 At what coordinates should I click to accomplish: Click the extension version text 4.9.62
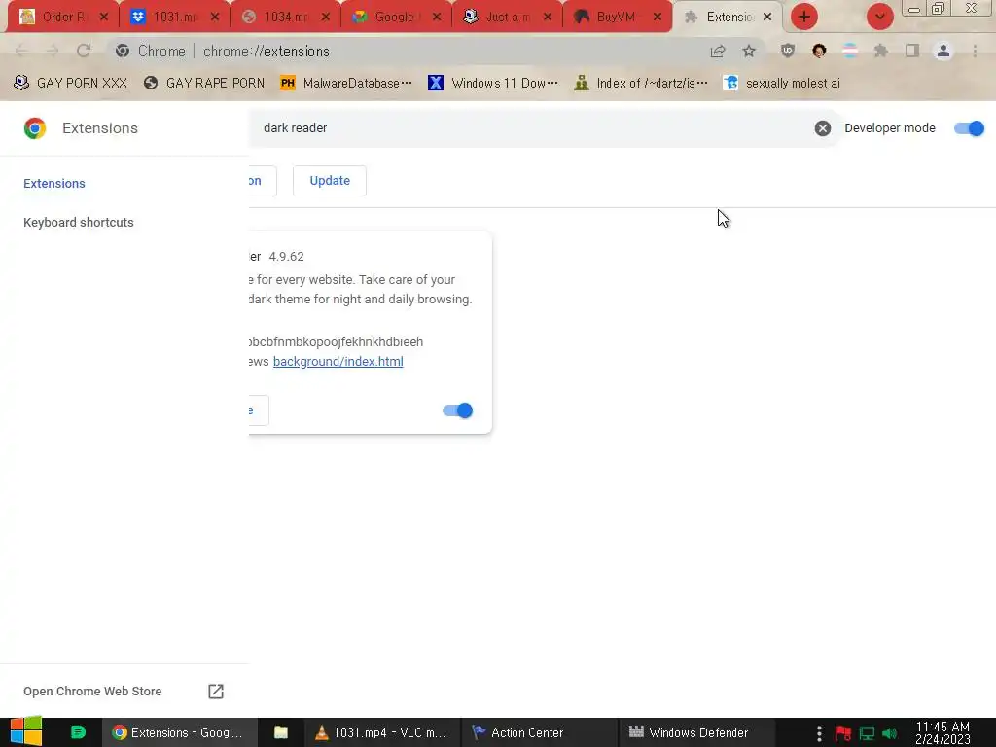click(x=287, y=257)
